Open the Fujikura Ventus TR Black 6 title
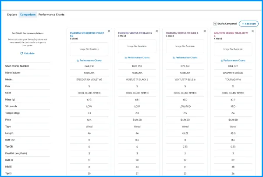 pos(135,33)
